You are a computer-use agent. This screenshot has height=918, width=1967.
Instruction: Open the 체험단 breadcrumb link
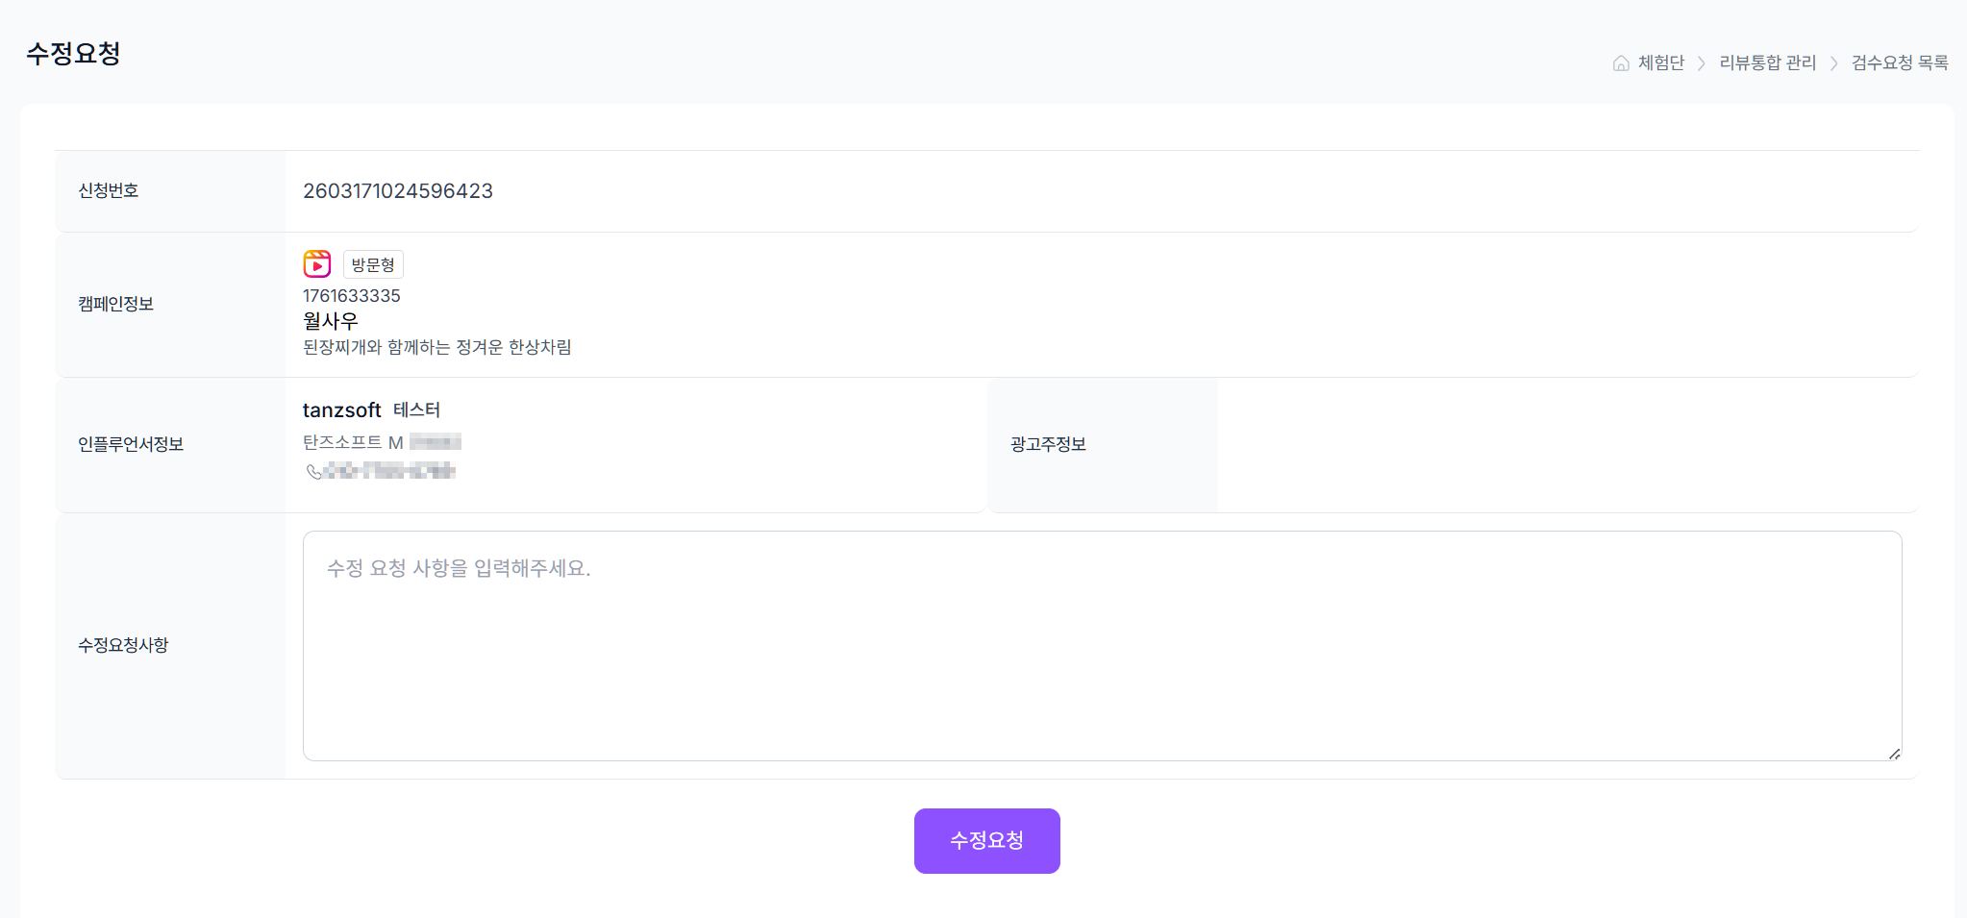coord(1660,63)
